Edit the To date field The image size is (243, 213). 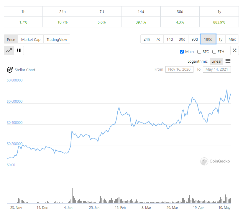point(217,69)
